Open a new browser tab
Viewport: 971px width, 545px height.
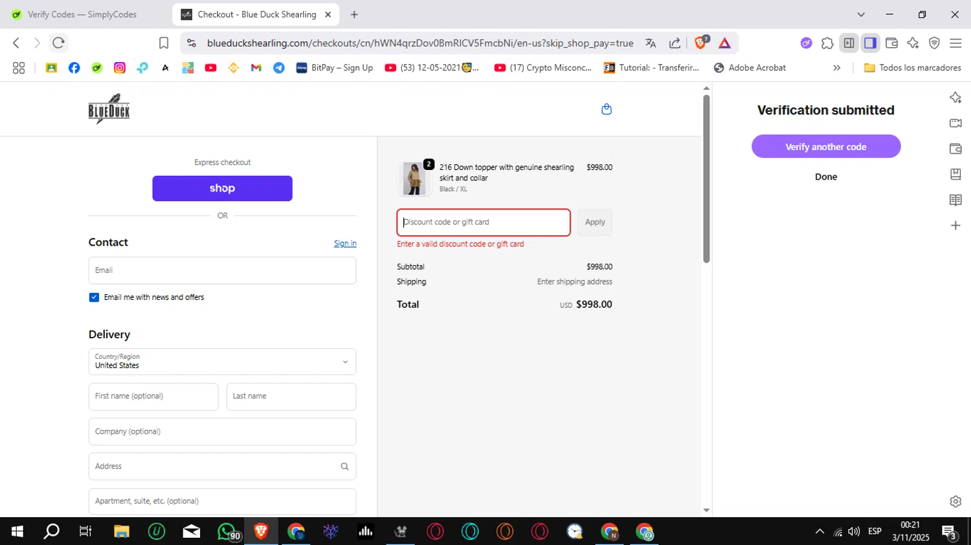point(354,14)
